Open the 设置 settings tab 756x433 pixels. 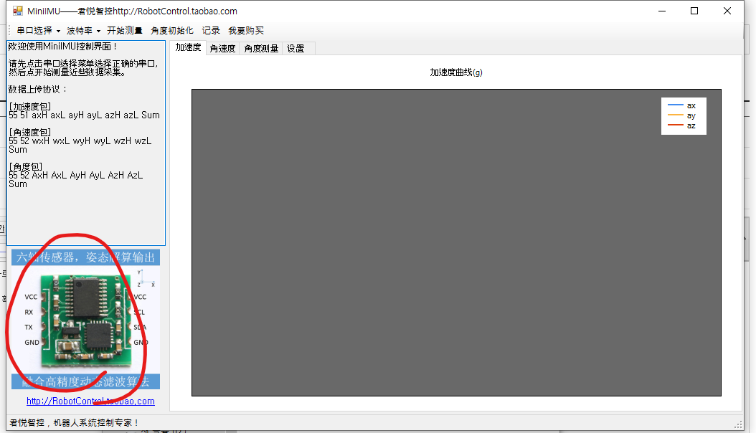point(296,49)
